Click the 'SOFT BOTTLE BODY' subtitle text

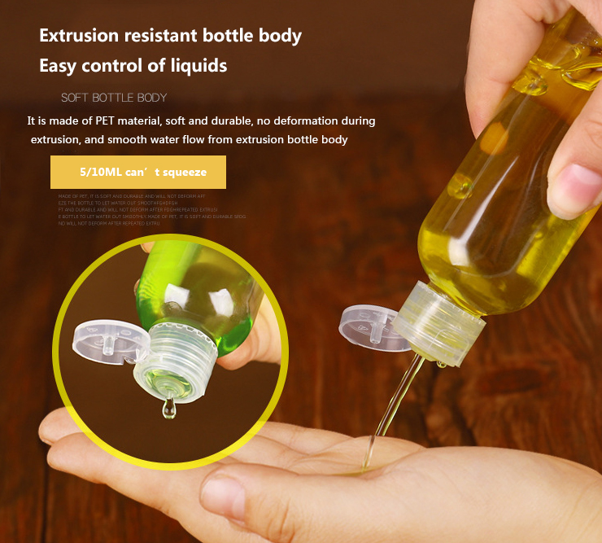click(114, 98)
